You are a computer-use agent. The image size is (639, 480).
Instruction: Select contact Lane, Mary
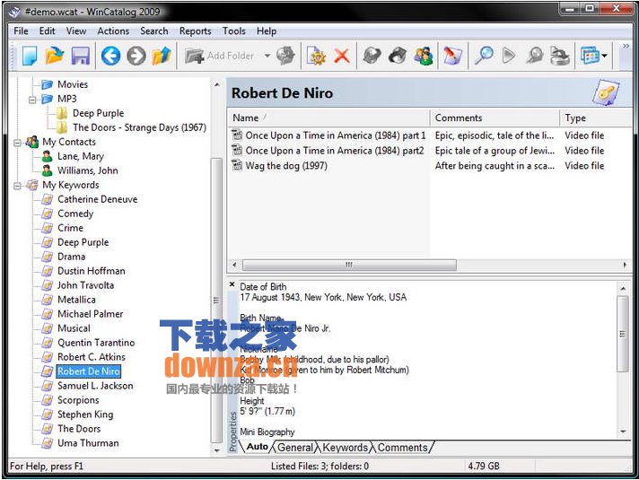[x=81, y=156]
